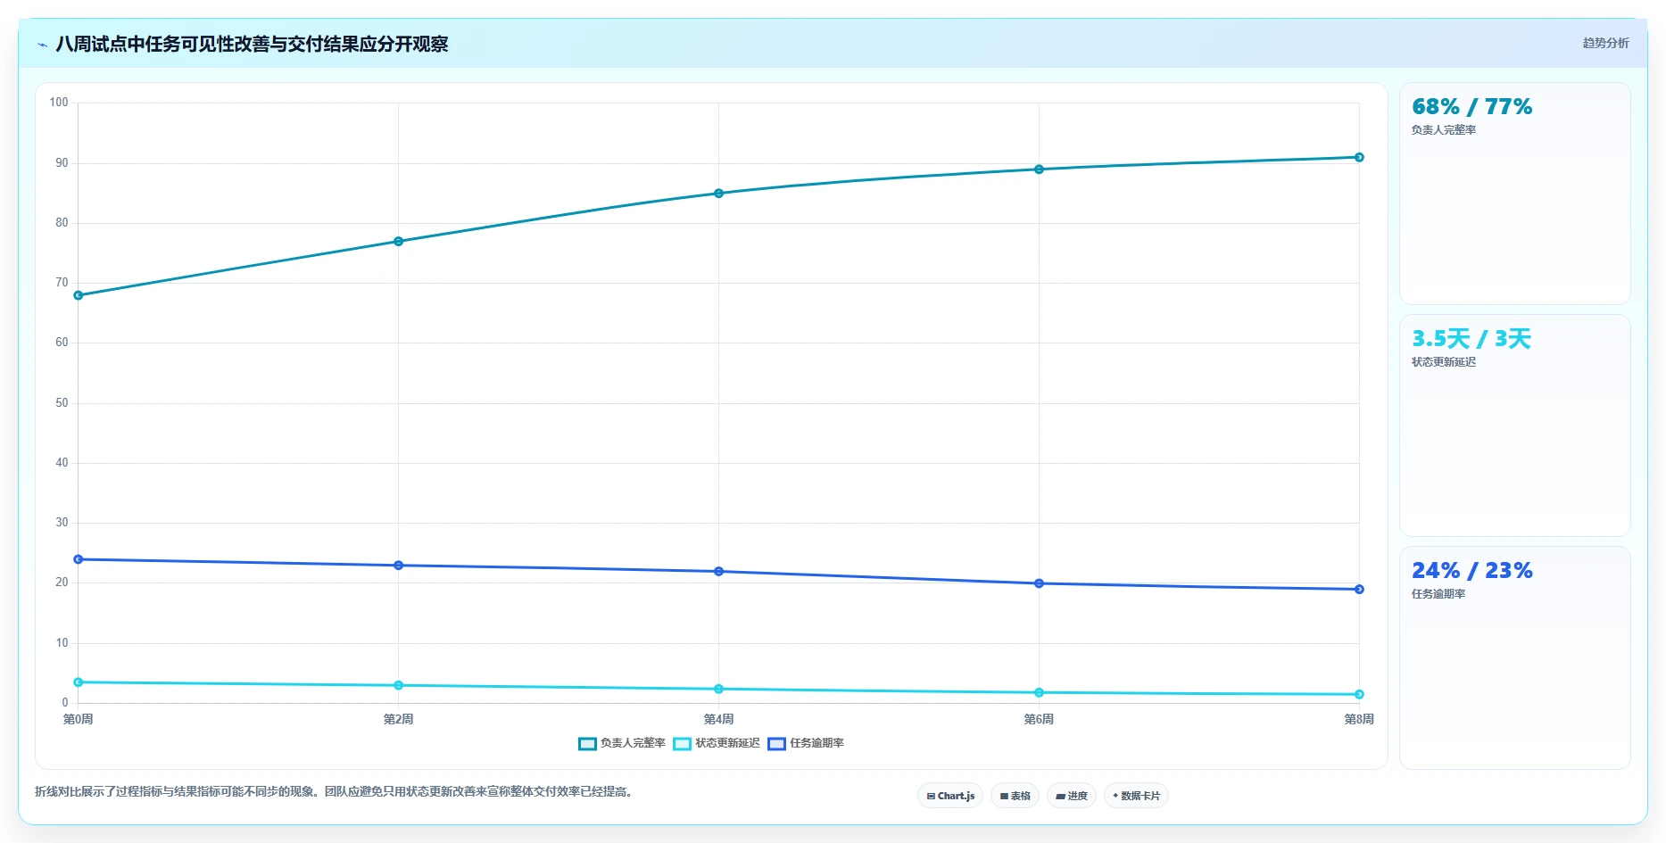Click the 趋势分析 label in the header

point(1605,43)
